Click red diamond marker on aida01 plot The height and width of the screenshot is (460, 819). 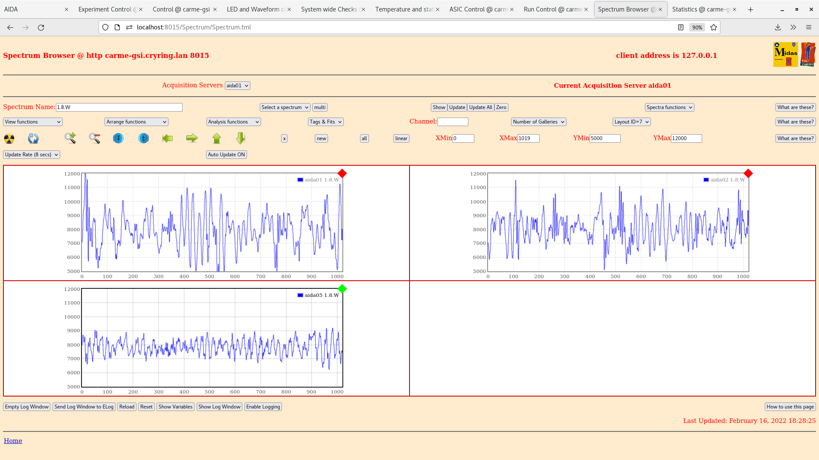pyautogui.click(x=342, y=173)
